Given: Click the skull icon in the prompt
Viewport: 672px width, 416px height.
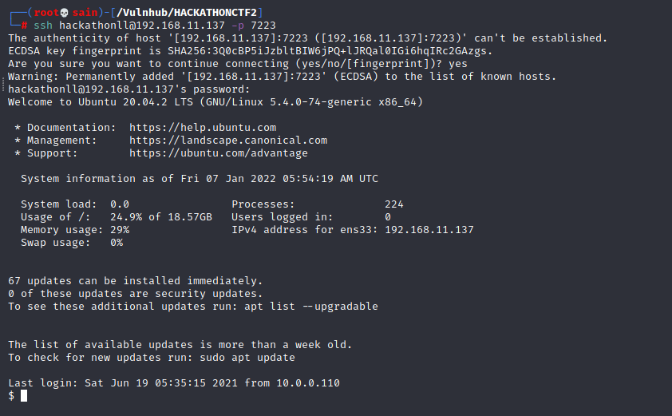Looking at the screenshot, I should [x=65, y=13].
